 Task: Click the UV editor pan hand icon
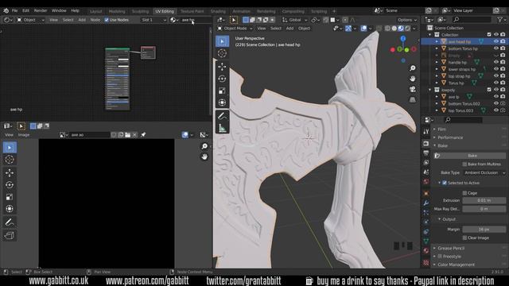point(204,157)
